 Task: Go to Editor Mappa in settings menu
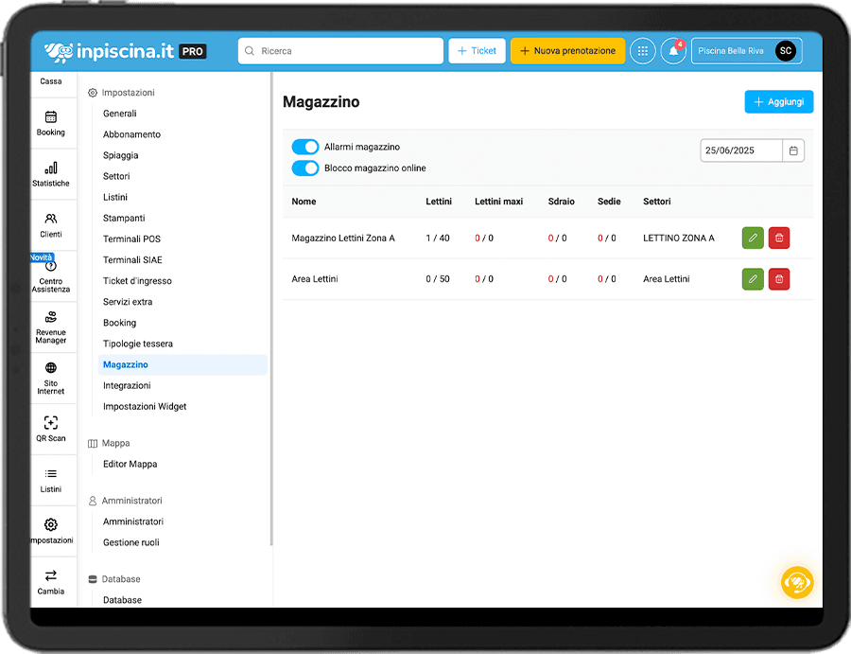(x=130, y=465)
